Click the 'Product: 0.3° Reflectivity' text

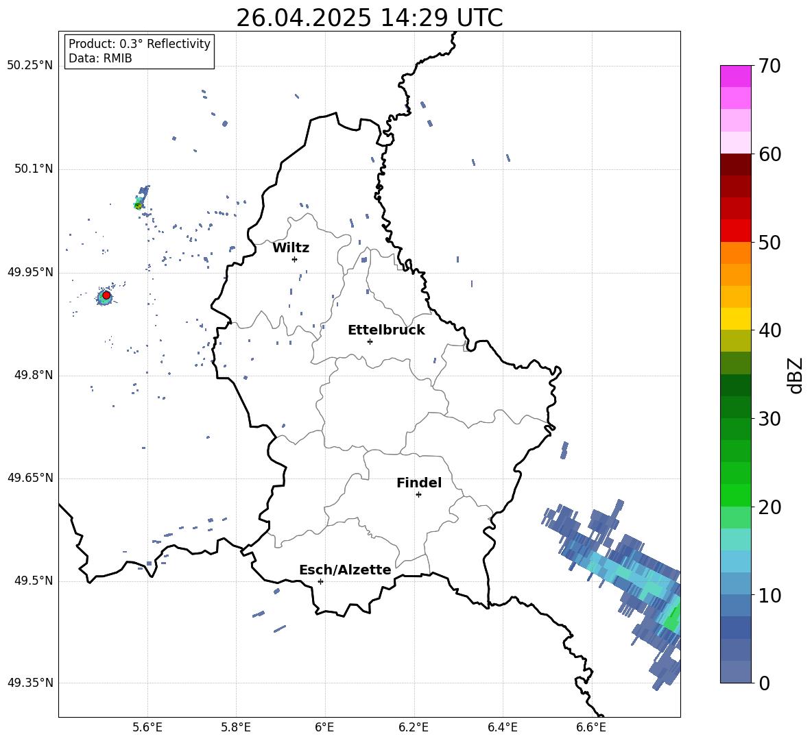(139, 44)
